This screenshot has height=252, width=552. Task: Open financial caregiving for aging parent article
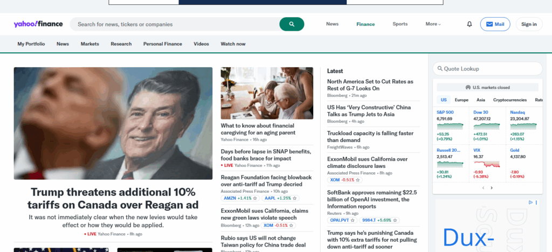pos(258,129)
